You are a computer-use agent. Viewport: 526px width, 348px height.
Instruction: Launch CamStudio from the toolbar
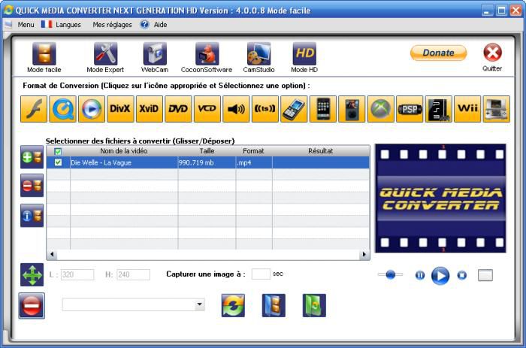[x=258, y=57]
